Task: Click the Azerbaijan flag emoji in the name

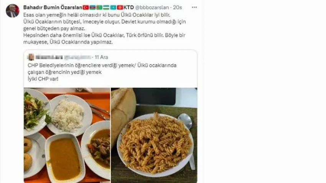Action: click(x=92, y=8)
